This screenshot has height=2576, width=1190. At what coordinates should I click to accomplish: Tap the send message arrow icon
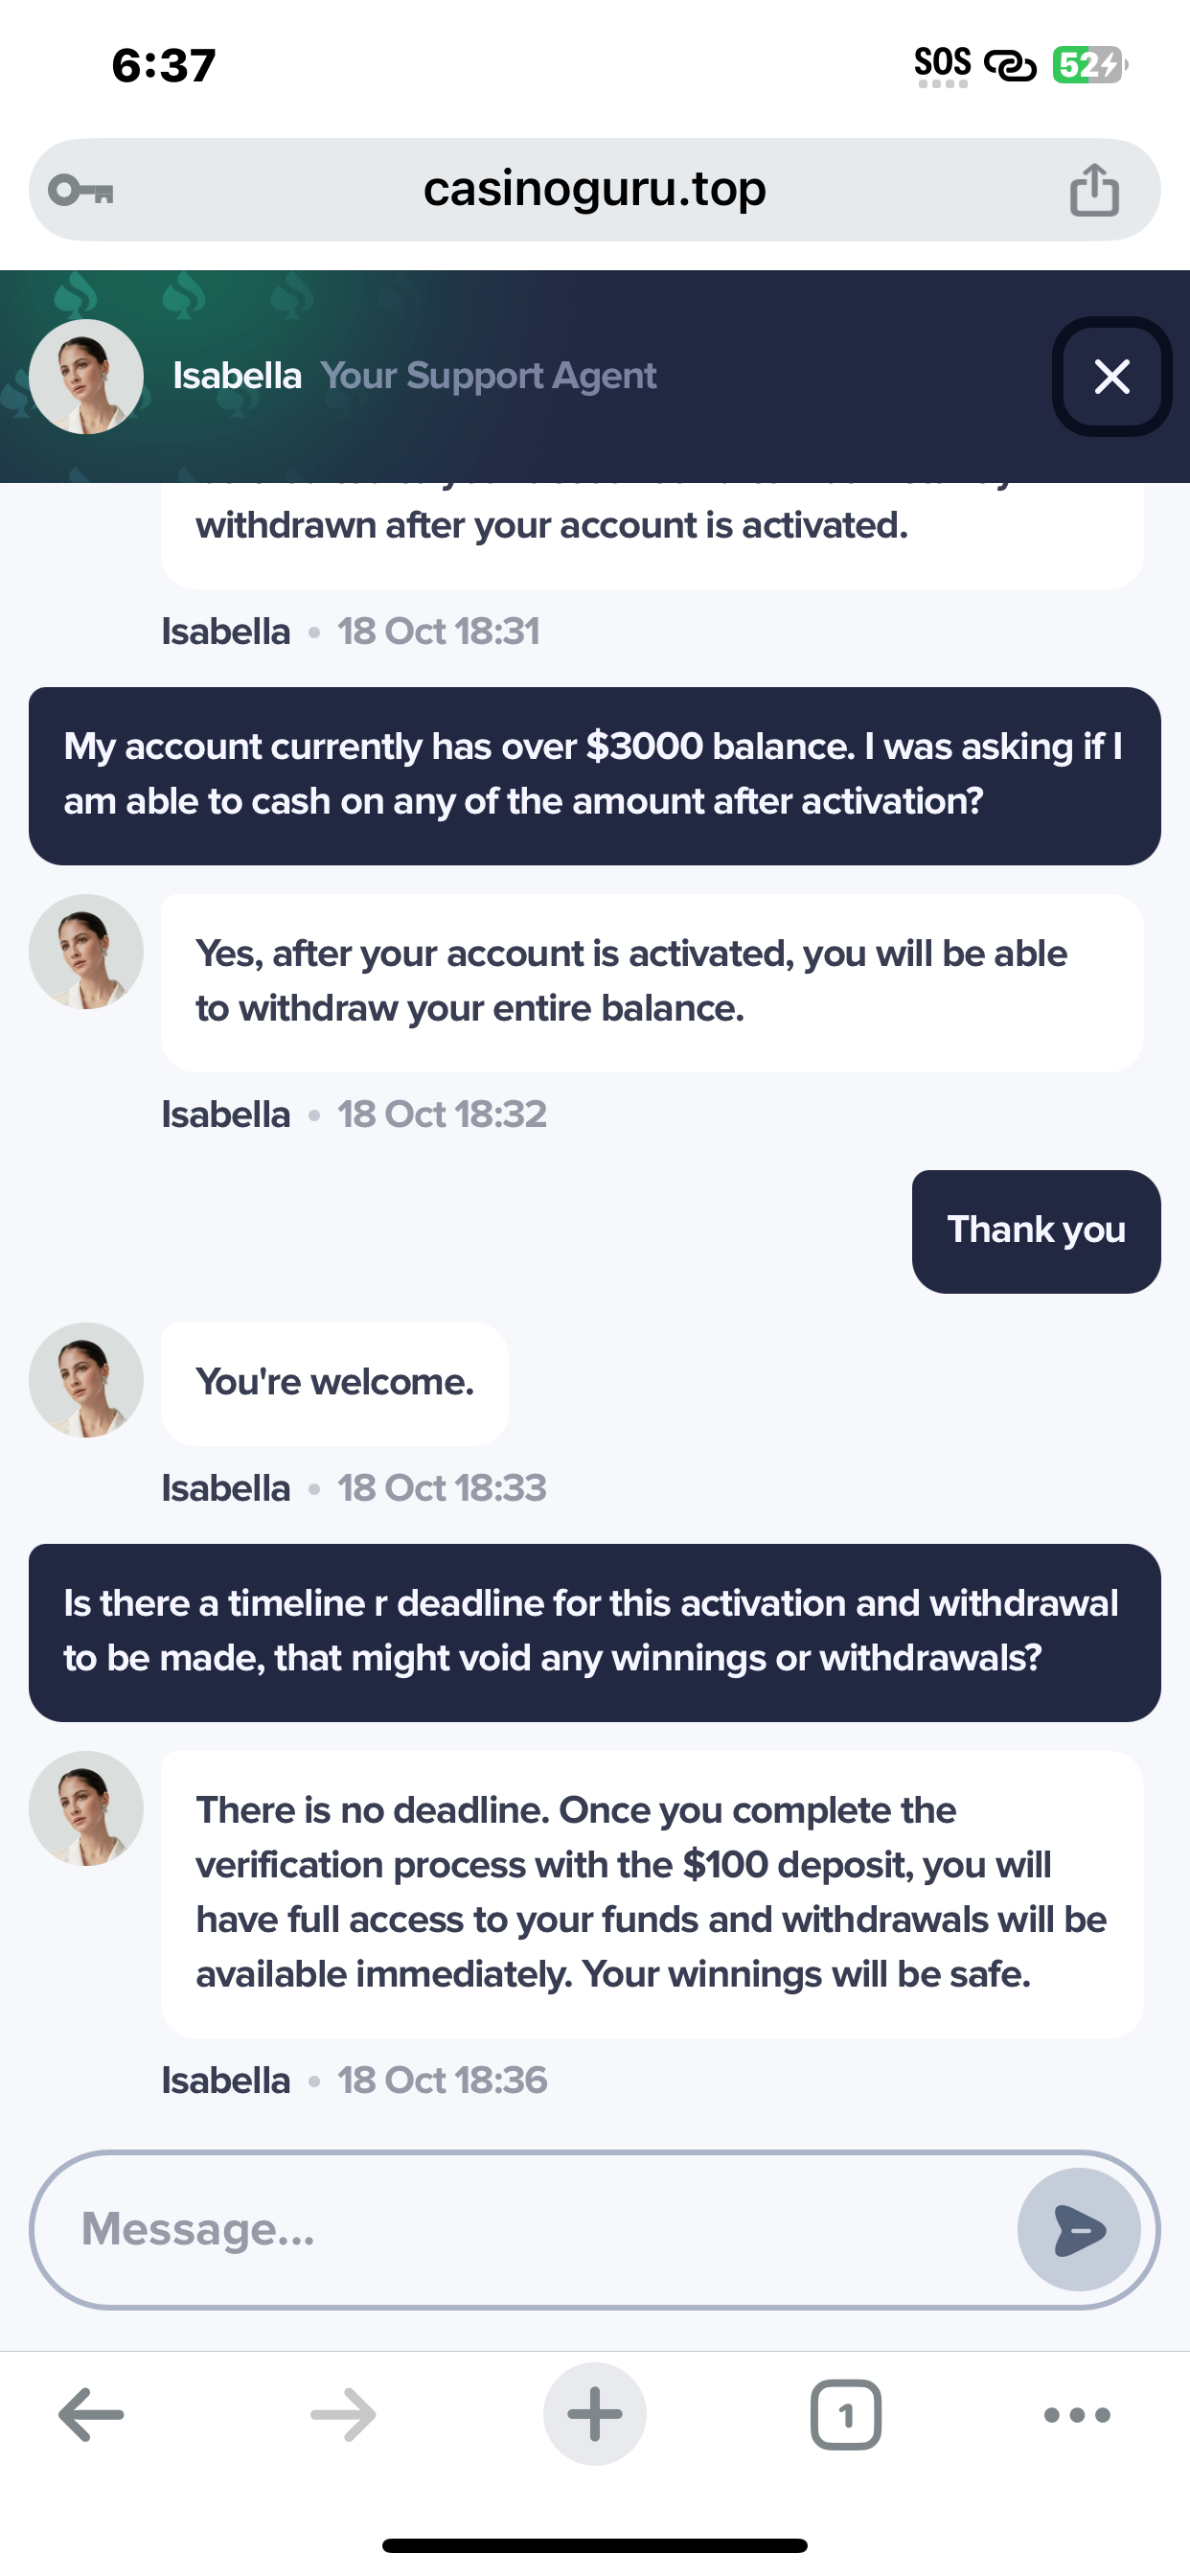click(1078, 2229)
